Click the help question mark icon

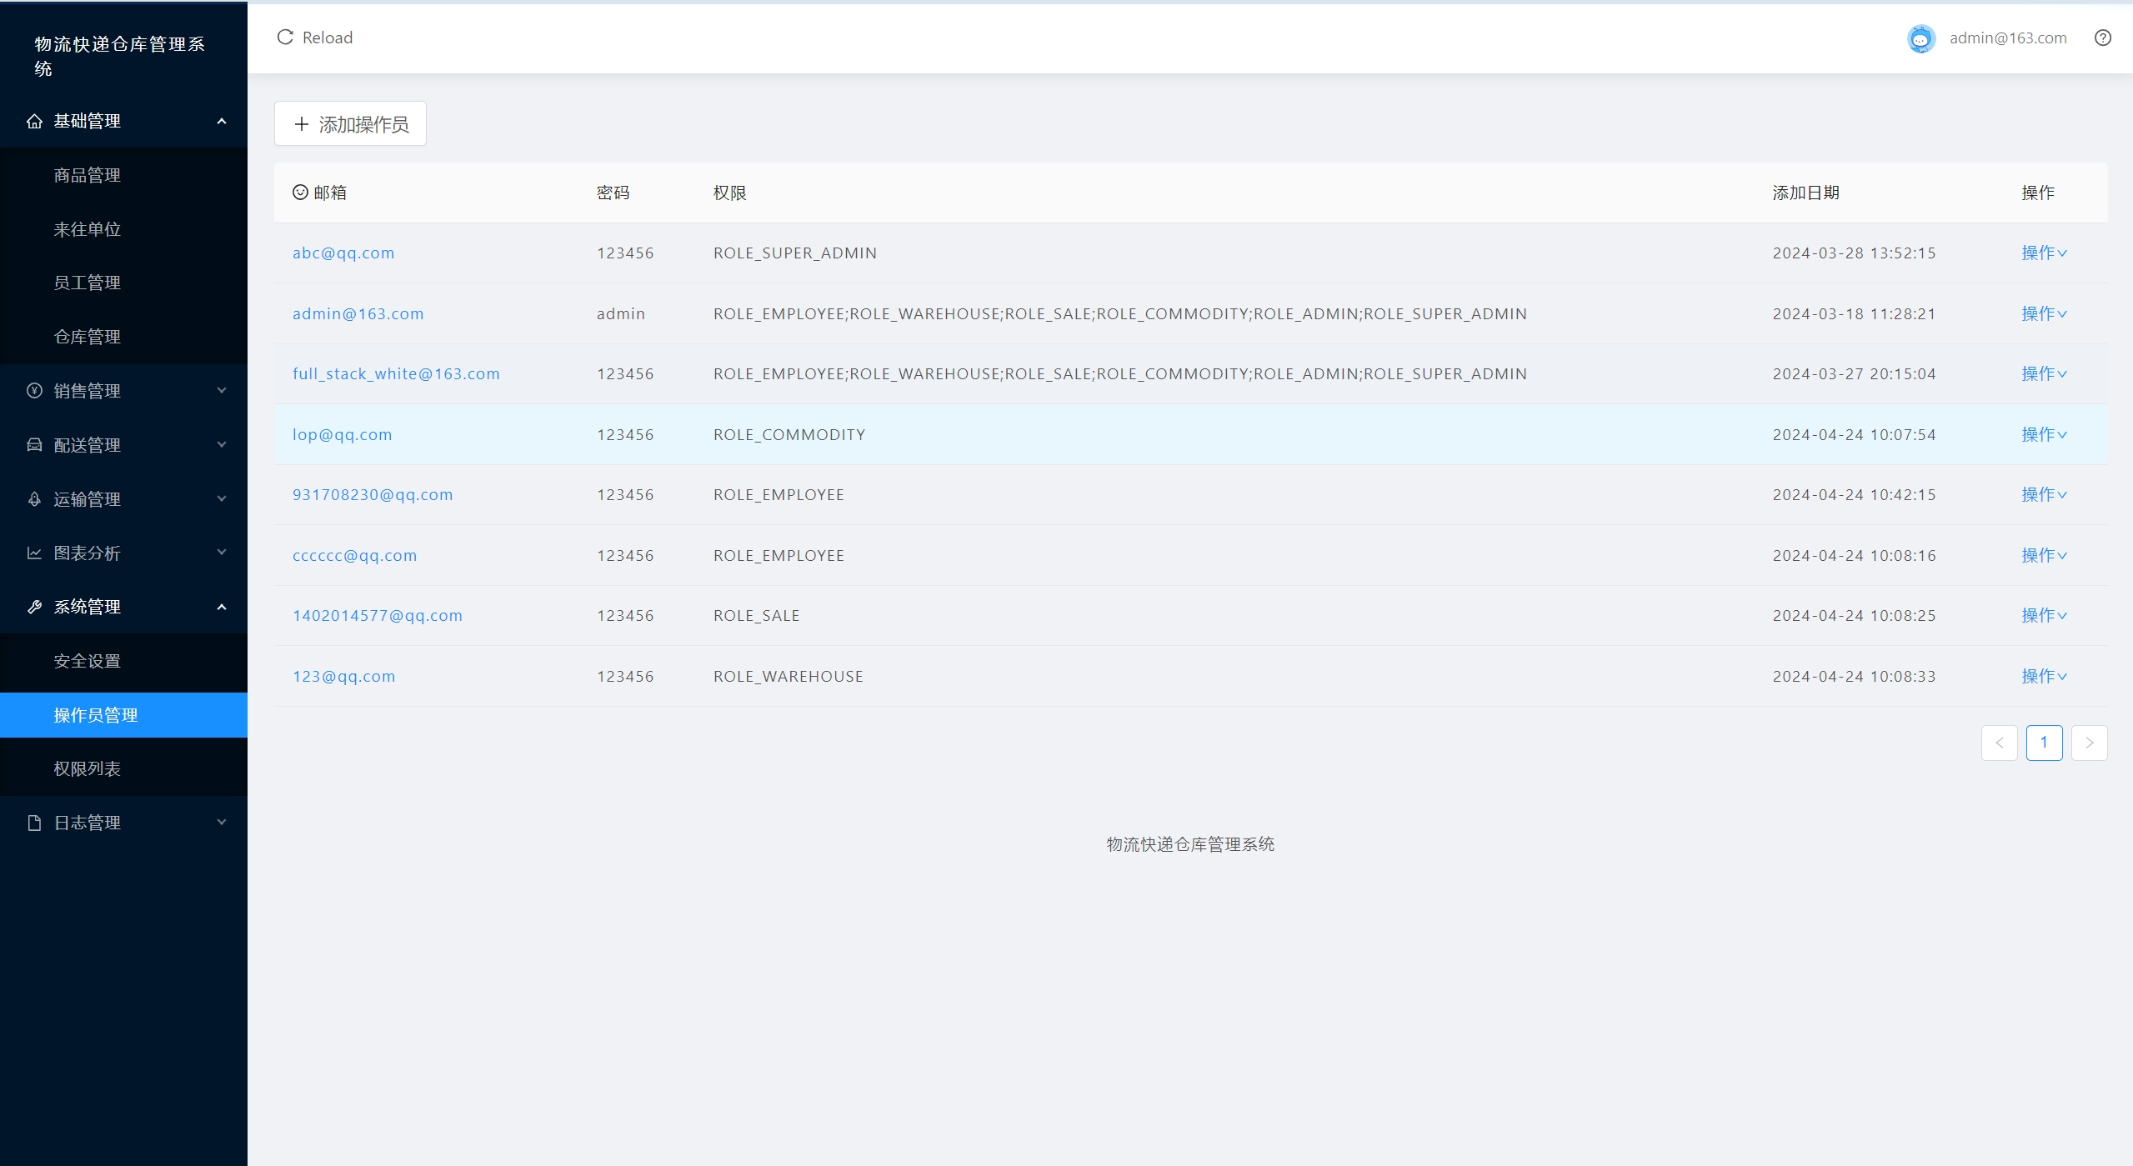pos(2102,38)
